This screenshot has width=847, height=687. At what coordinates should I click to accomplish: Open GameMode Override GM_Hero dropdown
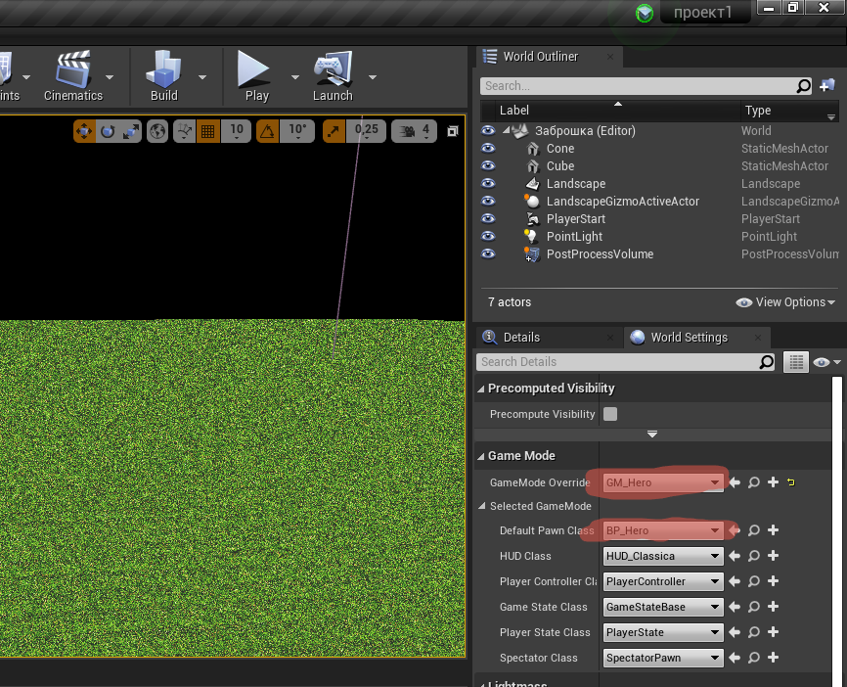coord(663,482)
